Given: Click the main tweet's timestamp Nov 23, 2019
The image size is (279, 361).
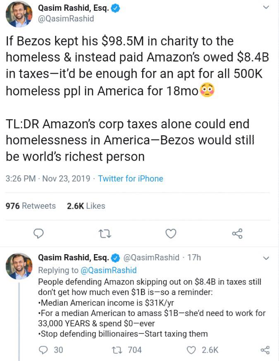Looking at the screenshot, I should pos(67,179).
